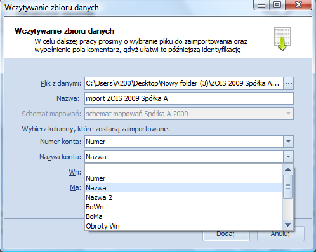Click the Anuluj button
The width and height of the screenshot is (316, 252).
tap(280, 234)
